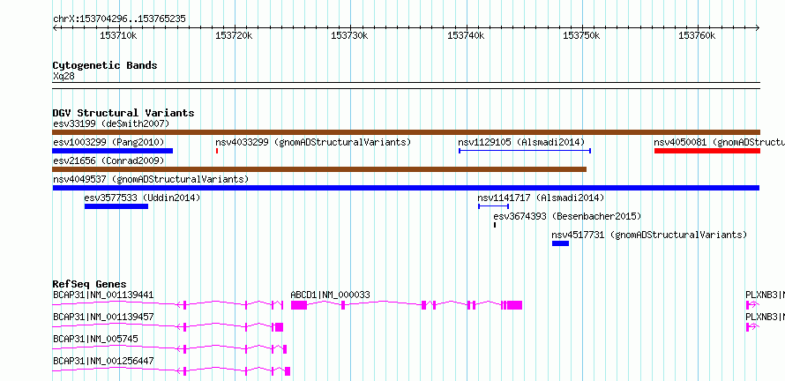Click the blue esv3577533 variant bar

116,206
